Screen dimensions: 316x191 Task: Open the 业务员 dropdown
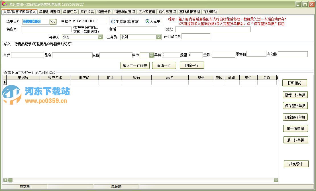(x=158, y=37)
